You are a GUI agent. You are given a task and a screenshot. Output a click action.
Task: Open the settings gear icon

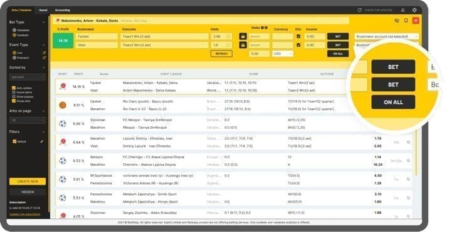[414, 10]
